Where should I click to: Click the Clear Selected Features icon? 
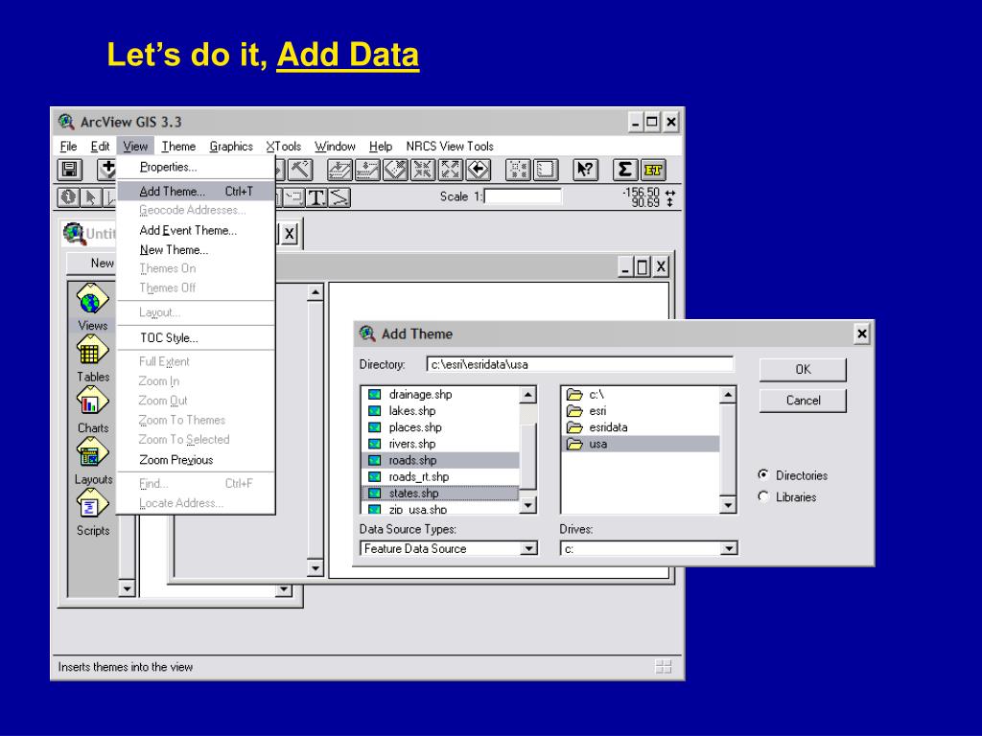[x=546, y=170]
